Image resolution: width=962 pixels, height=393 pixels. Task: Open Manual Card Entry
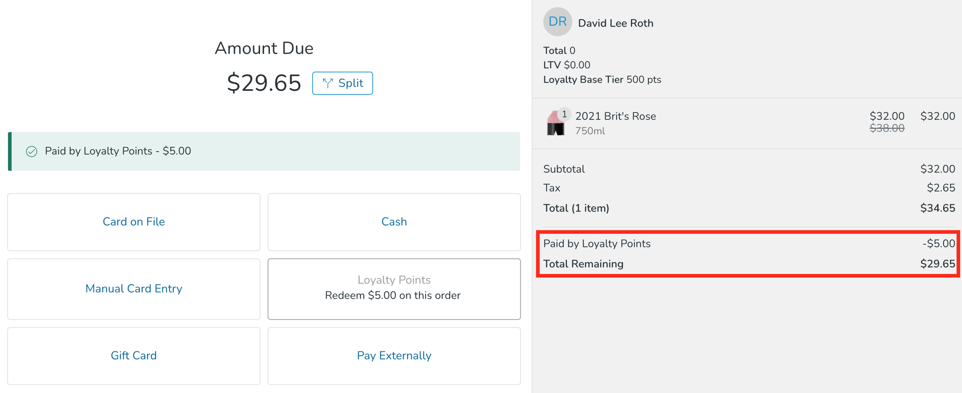pyautogui.click(x=134, y=289)
